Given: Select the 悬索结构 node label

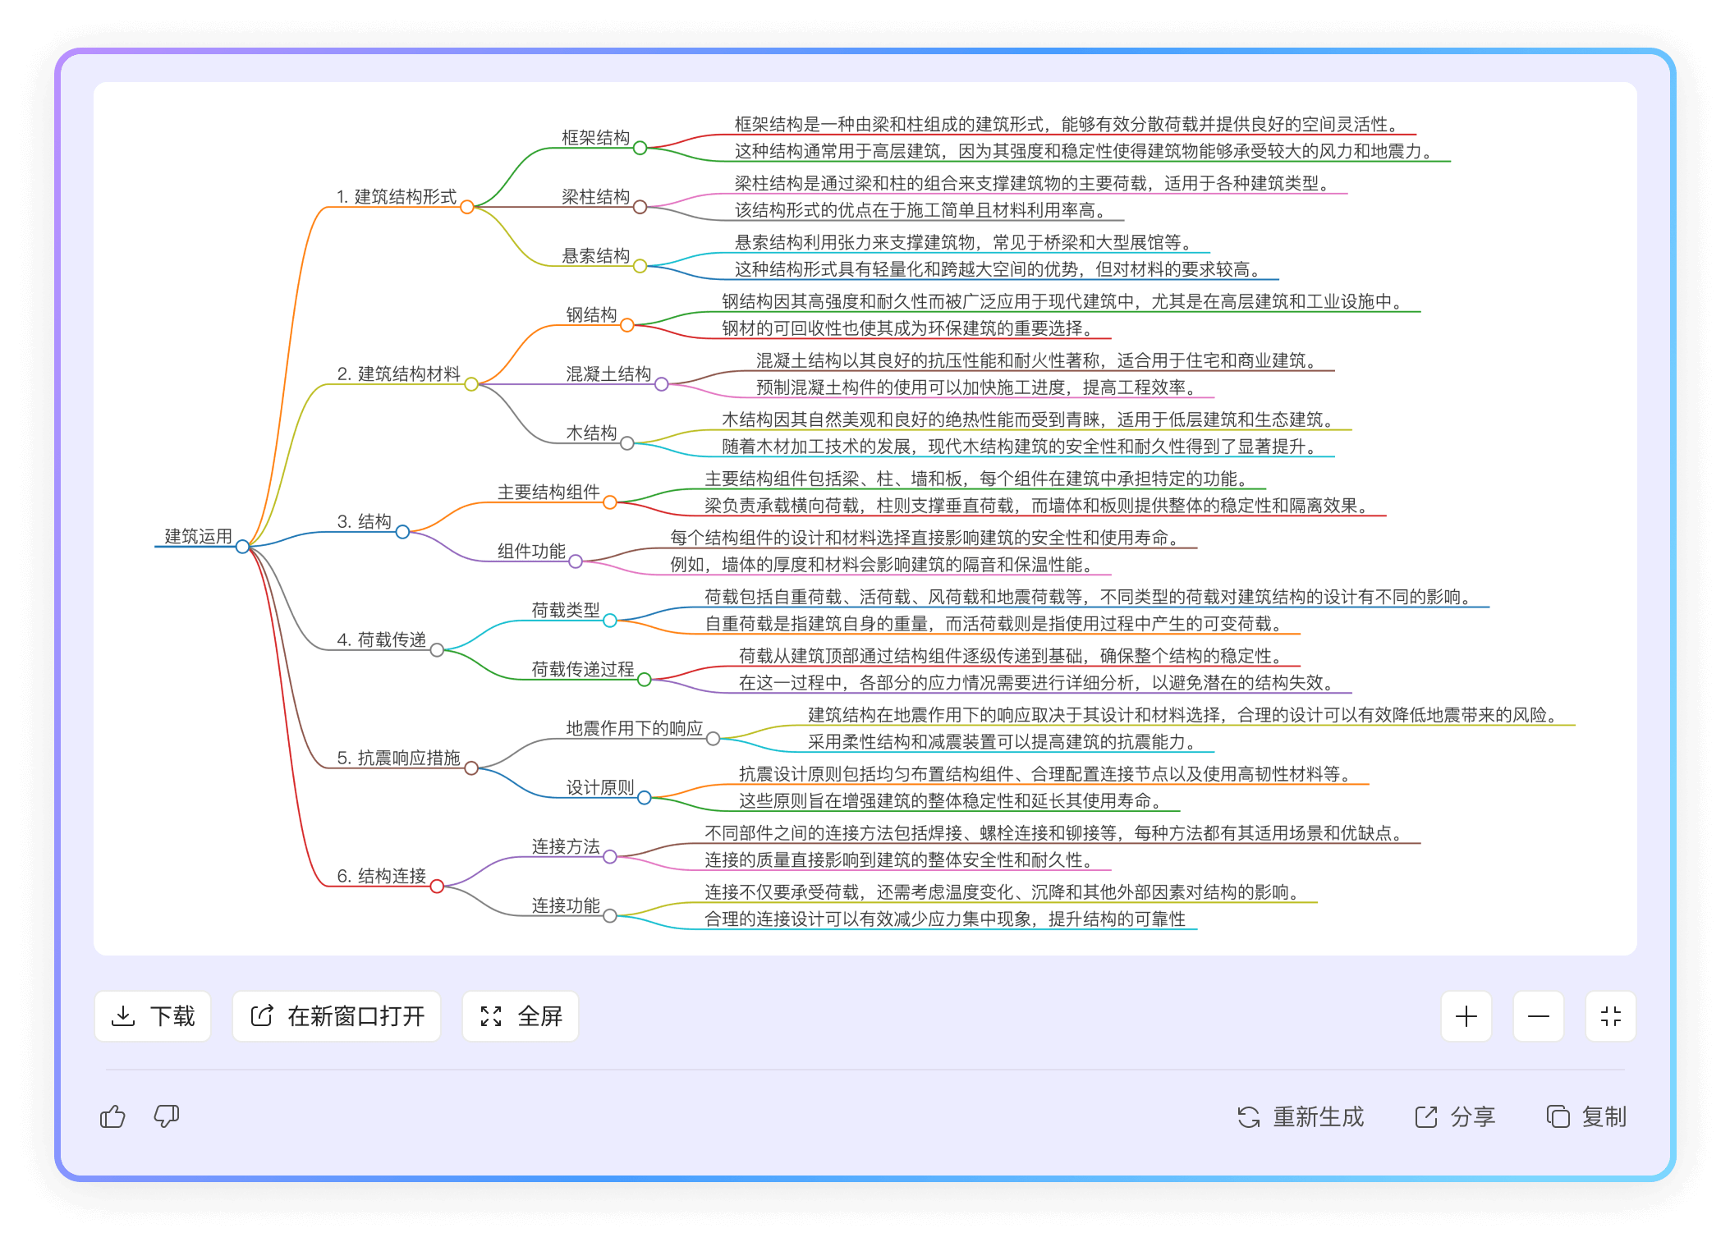Looking at the screenshot, I should [x=596, y=255].
